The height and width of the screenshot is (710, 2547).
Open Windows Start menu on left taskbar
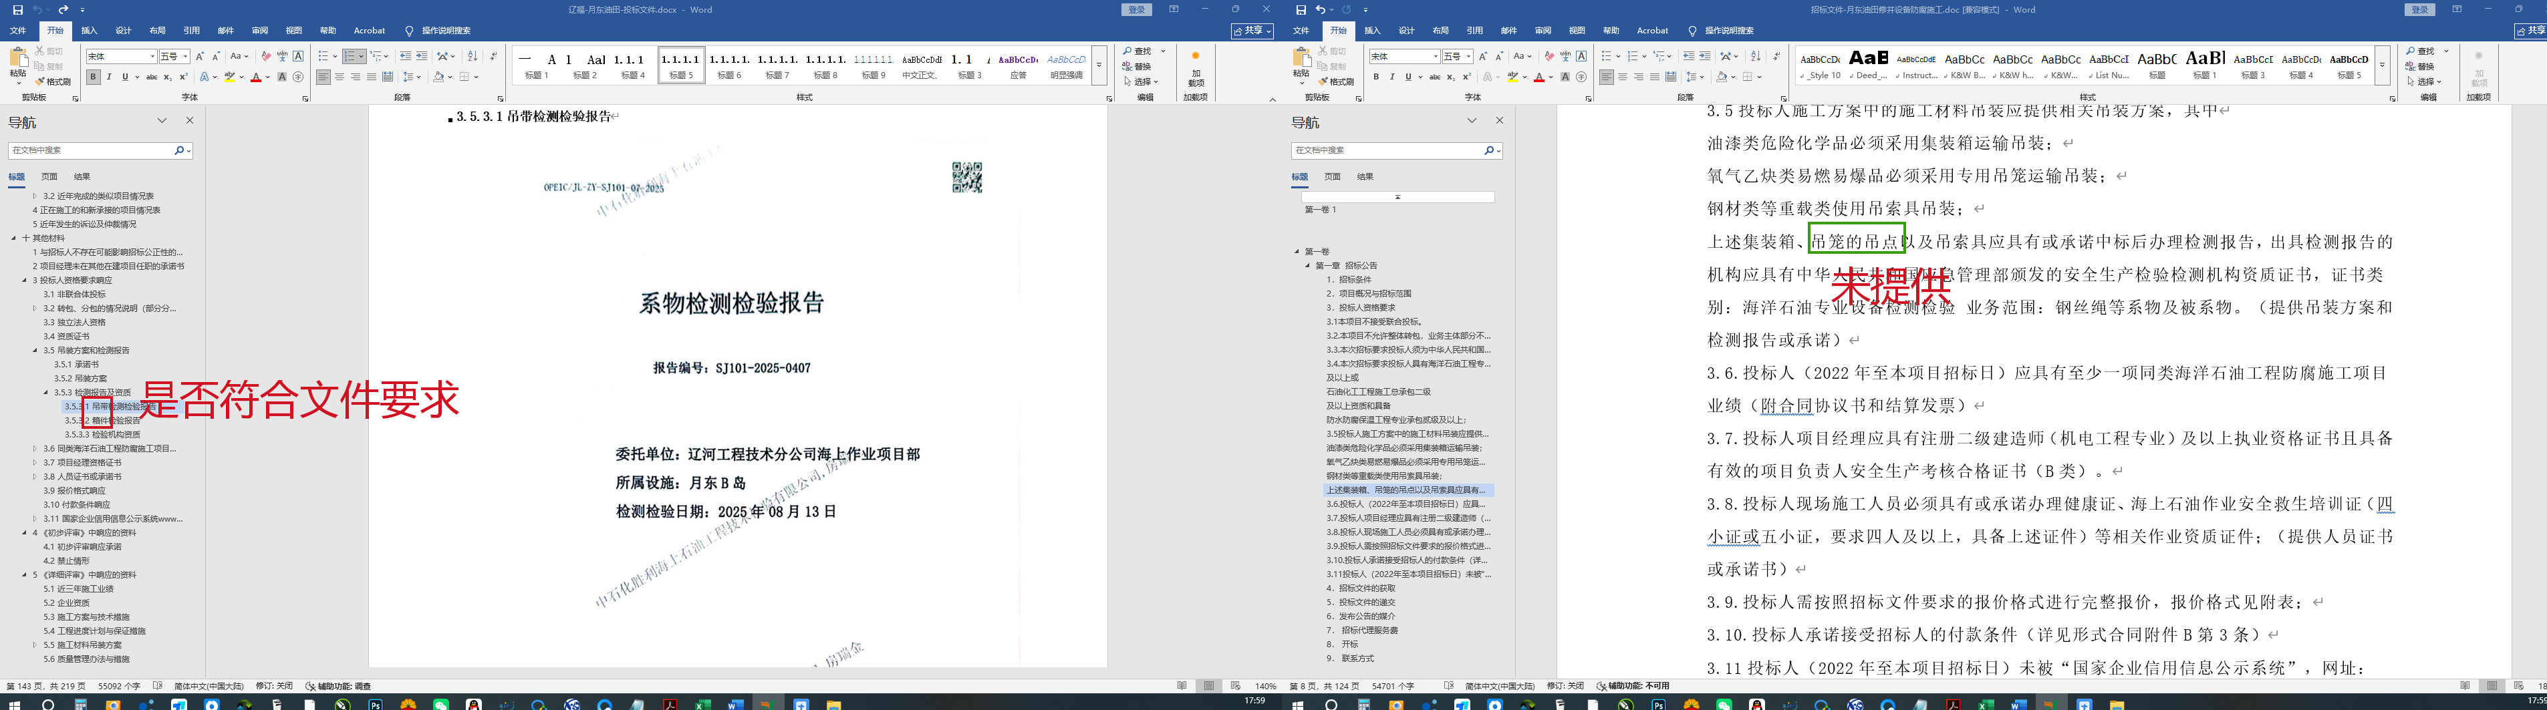tap(15, 704)
